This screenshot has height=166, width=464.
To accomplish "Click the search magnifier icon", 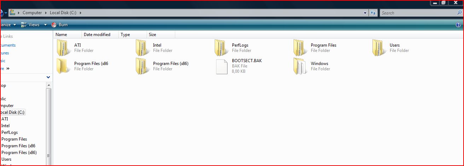I will pos(459,13).
